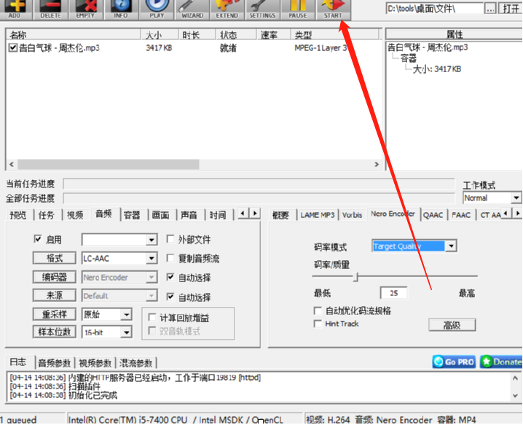The height and width of the screenshot is (425, 523).
Task: Toggle the 启用 checkbox
Action: [38, 239]
